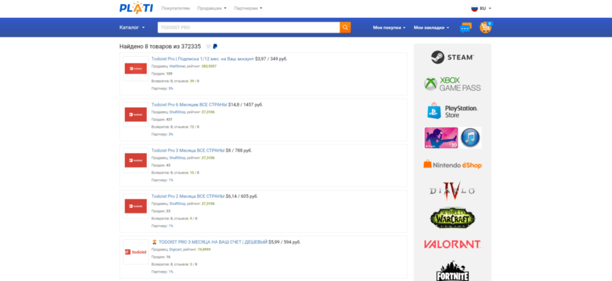This screenshot has height=281, width=612.
Task: Click price $5,99 / 594 руб.
Action: point(284,242)
